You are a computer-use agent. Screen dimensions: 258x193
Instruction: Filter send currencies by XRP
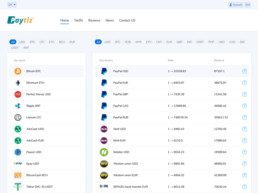tap(26, 48)
